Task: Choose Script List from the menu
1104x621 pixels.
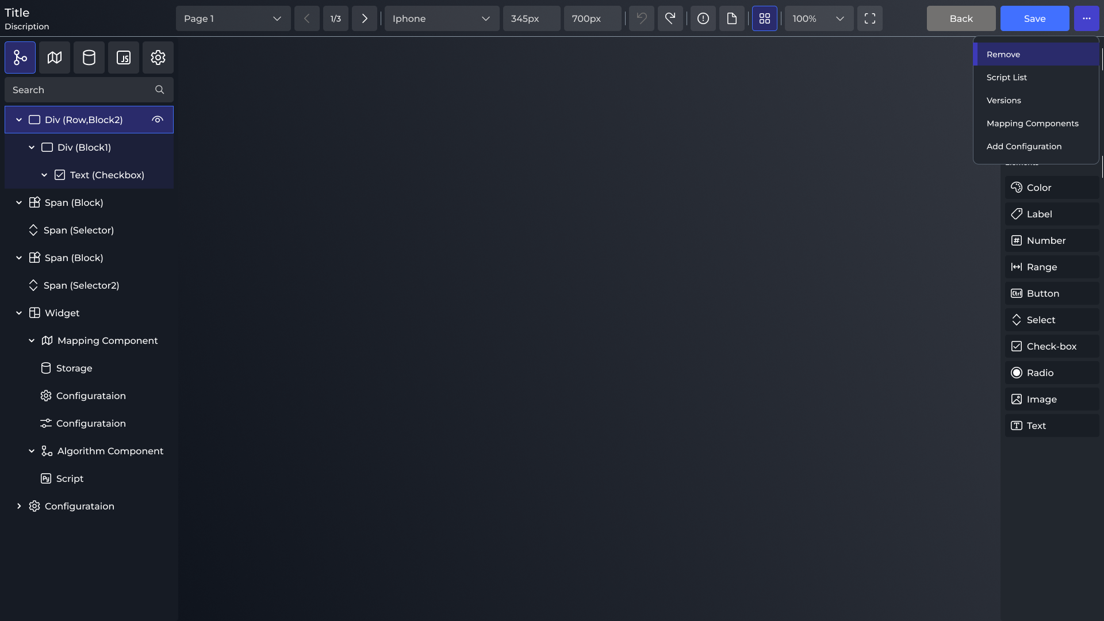Action: [1036, 77]
